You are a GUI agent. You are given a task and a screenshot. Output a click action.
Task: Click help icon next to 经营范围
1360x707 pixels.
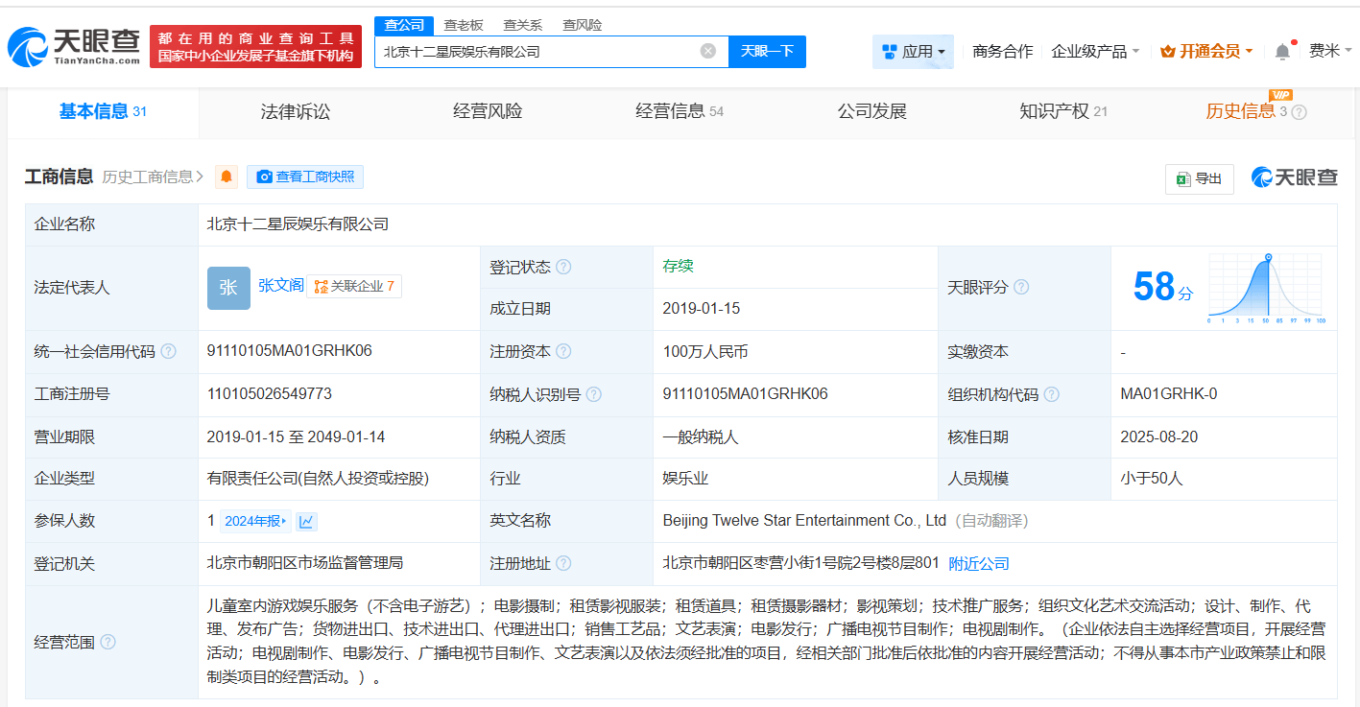[x=107, y=642]
